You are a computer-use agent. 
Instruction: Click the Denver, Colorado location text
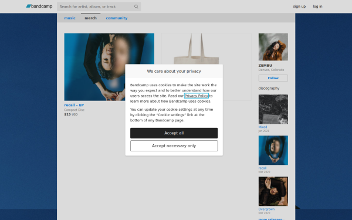(271, 70)
